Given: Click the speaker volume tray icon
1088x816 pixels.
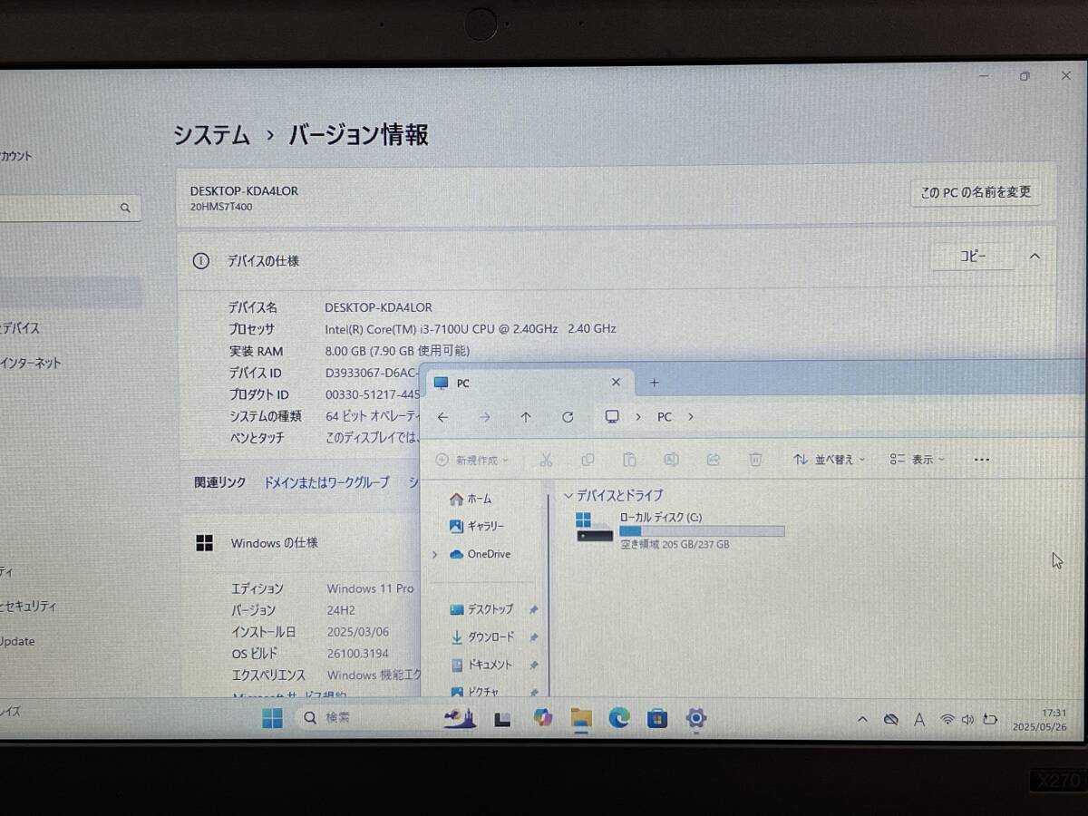Looking at the screenshot, I should (968, 720).
